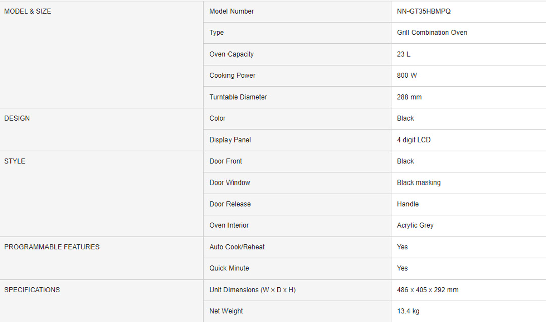Click the DESIGN section heading
Viewport: 546px width, 322px height.
pos(17,118)
